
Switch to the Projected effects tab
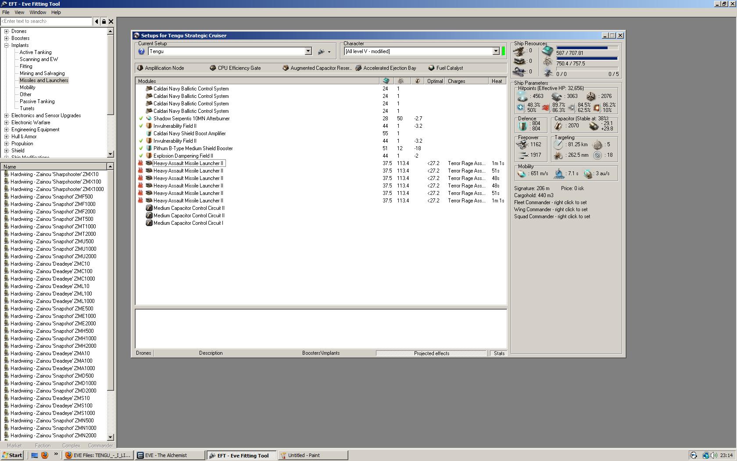[432, 353]
